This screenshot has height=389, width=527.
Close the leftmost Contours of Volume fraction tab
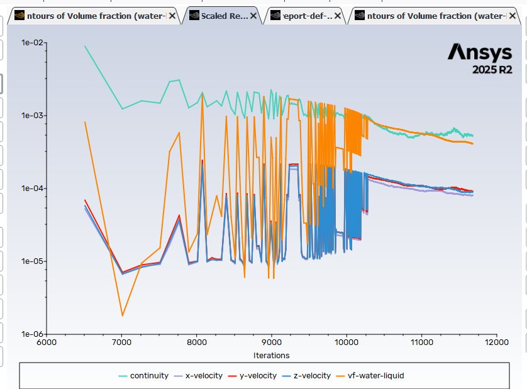pos(173,16)
